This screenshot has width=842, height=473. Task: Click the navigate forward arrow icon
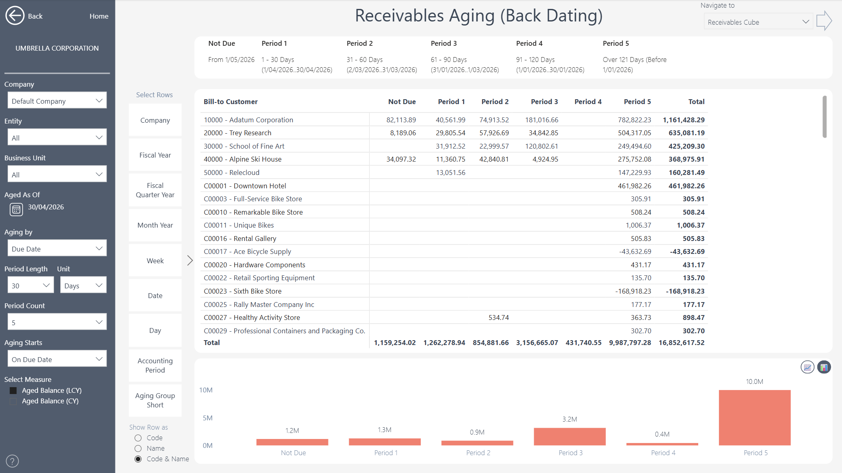(824, 21)
